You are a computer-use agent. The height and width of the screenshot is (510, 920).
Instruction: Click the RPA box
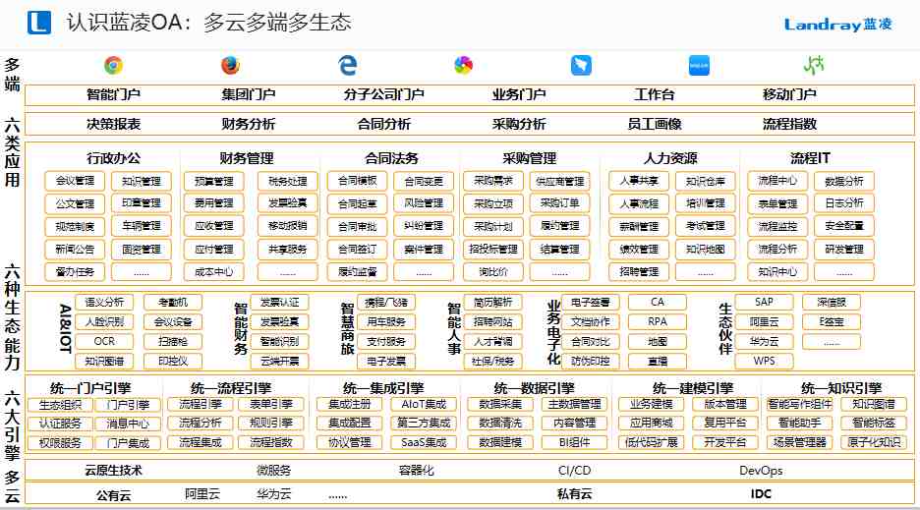[658, 321]
